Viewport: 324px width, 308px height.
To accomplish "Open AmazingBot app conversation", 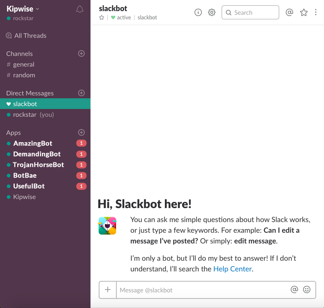I will click(32, 144).
